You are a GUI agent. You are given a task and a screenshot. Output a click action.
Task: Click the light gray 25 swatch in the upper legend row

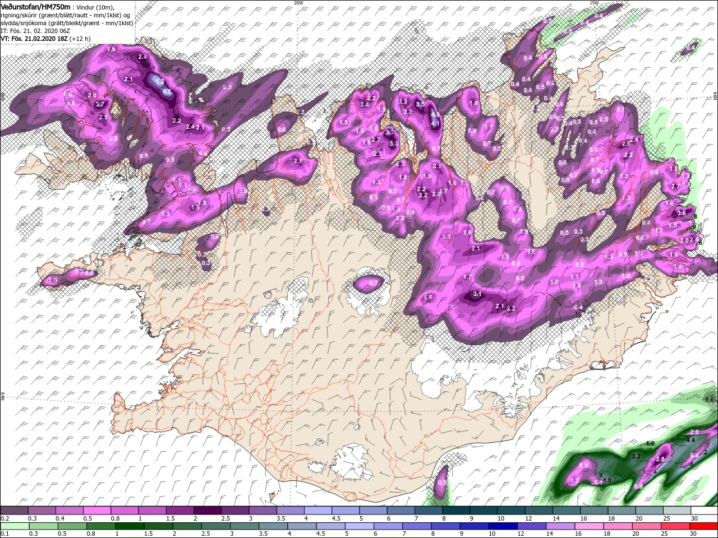tap(676, 511)
